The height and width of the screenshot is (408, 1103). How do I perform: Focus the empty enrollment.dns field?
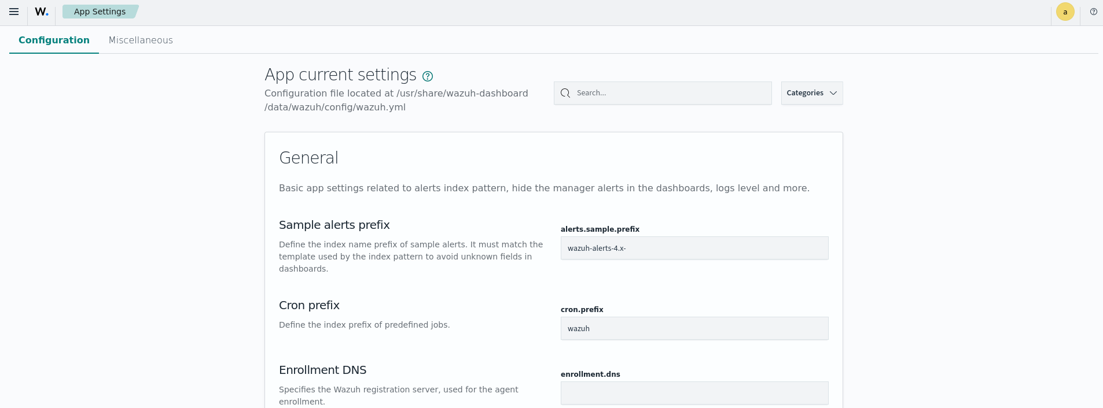[x=694, y=393]
